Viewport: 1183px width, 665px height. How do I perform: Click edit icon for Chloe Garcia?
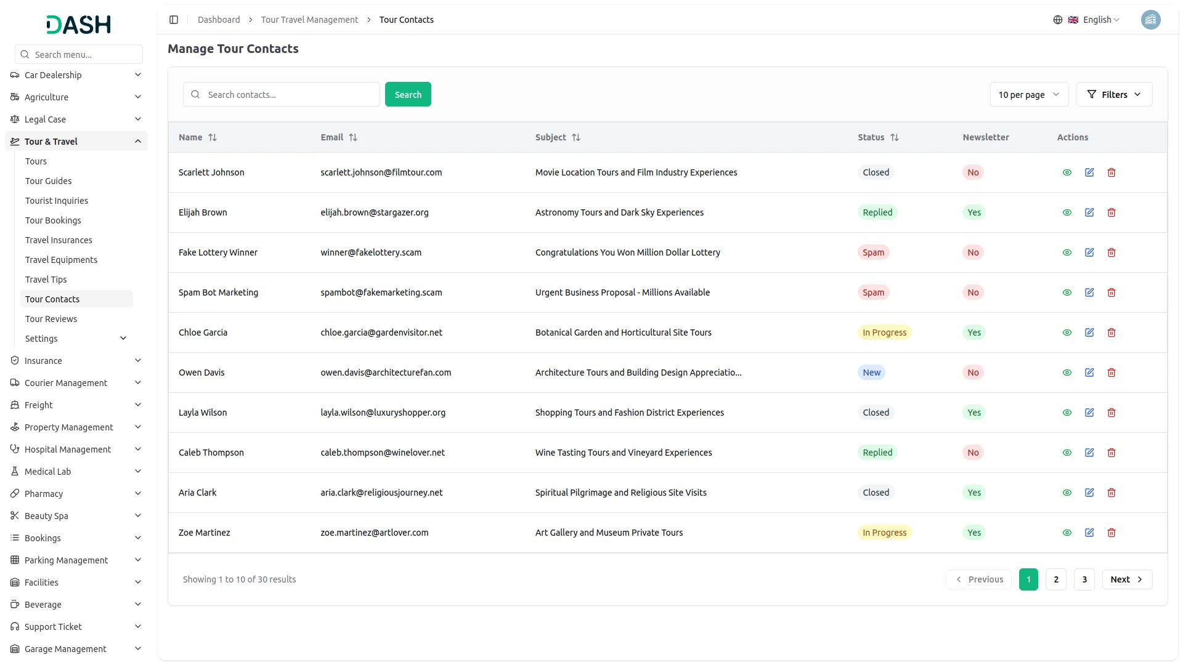pos(1089,332)
